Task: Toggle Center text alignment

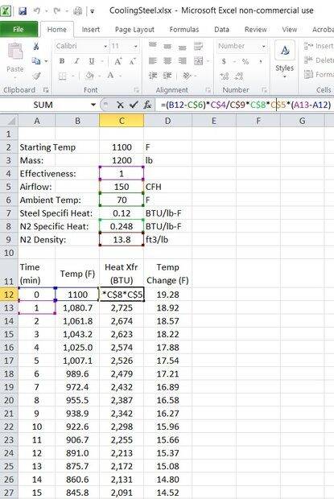Action: 167,61
